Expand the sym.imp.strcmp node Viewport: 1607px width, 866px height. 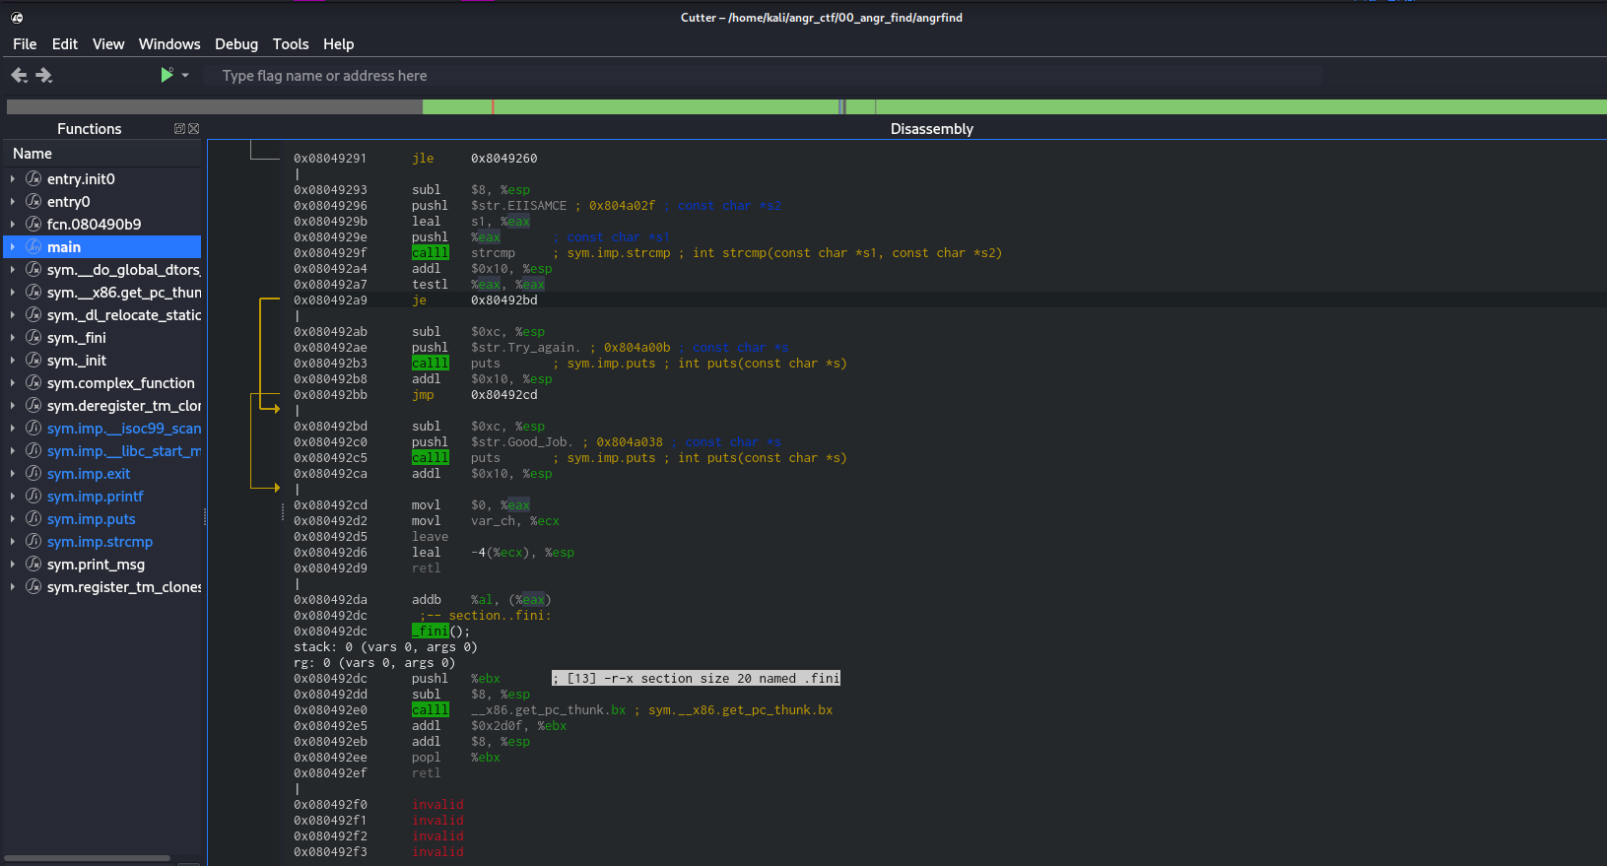coord(13,542)
